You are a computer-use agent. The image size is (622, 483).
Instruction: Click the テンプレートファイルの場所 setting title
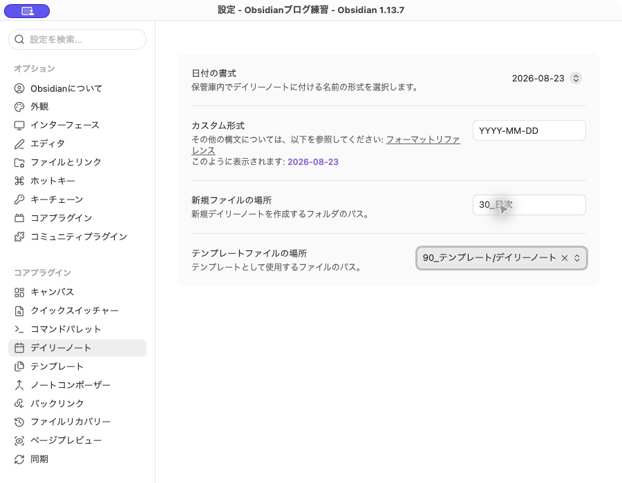tap(249, 253)
